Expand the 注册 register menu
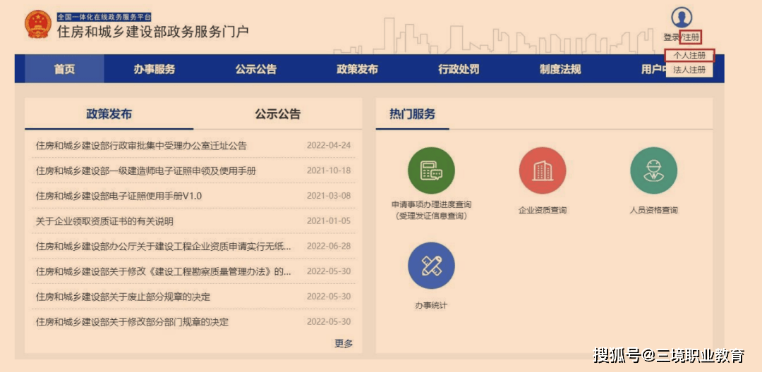Viewport: 762px width, 372px height. click(691, 37)
